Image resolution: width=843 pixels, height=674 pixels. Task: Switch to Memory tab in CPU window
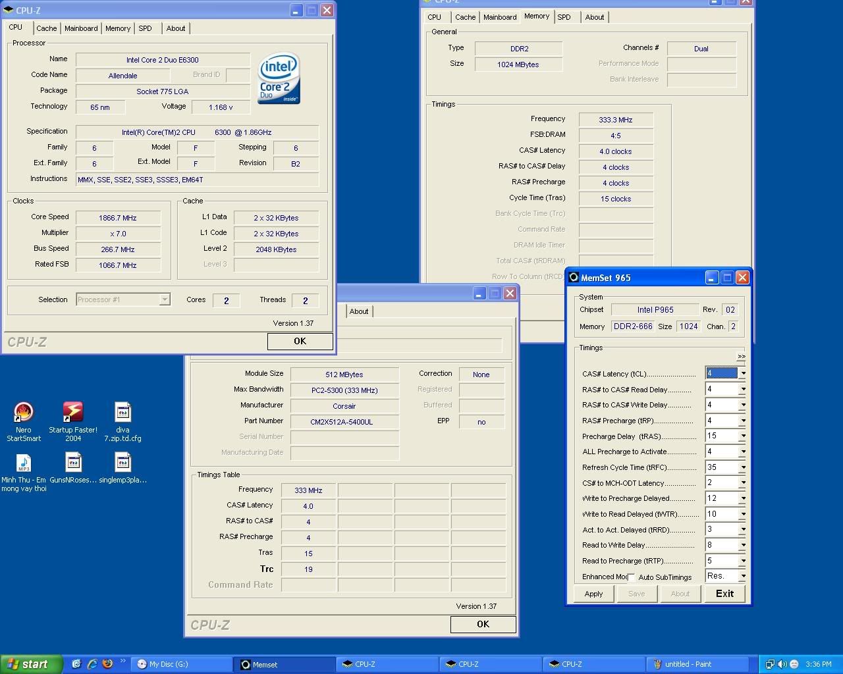coord(118,28)
